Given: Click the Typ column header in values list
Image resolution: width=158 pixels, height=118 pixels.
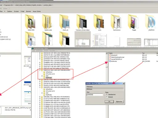Looking at the screenshot, I should (149, 53).
